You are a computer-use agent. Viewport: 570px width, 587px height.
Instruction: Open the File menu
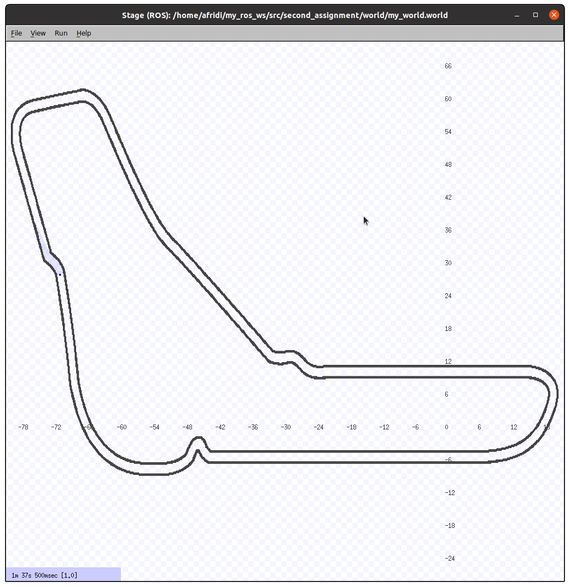click(x=16, y=33)
